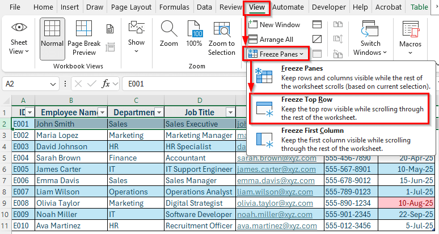The image size is (439, 234).
Task: Switch to Normal workbook view
Action: click(x=52, y=39)
